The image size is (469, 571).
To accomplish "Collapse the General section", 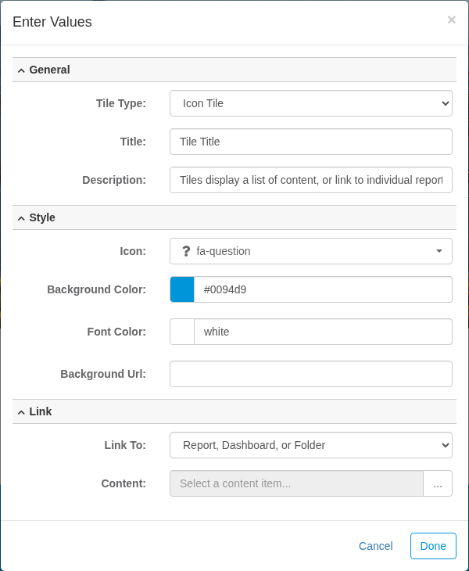I will 234,70.
